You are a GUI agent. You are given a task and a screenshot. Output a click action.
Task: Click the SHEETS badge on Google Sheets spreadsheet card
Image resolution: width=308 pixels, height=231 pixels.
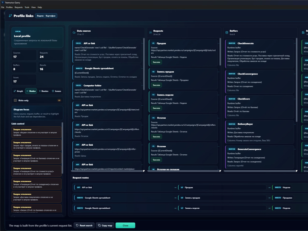coord(79,68)
